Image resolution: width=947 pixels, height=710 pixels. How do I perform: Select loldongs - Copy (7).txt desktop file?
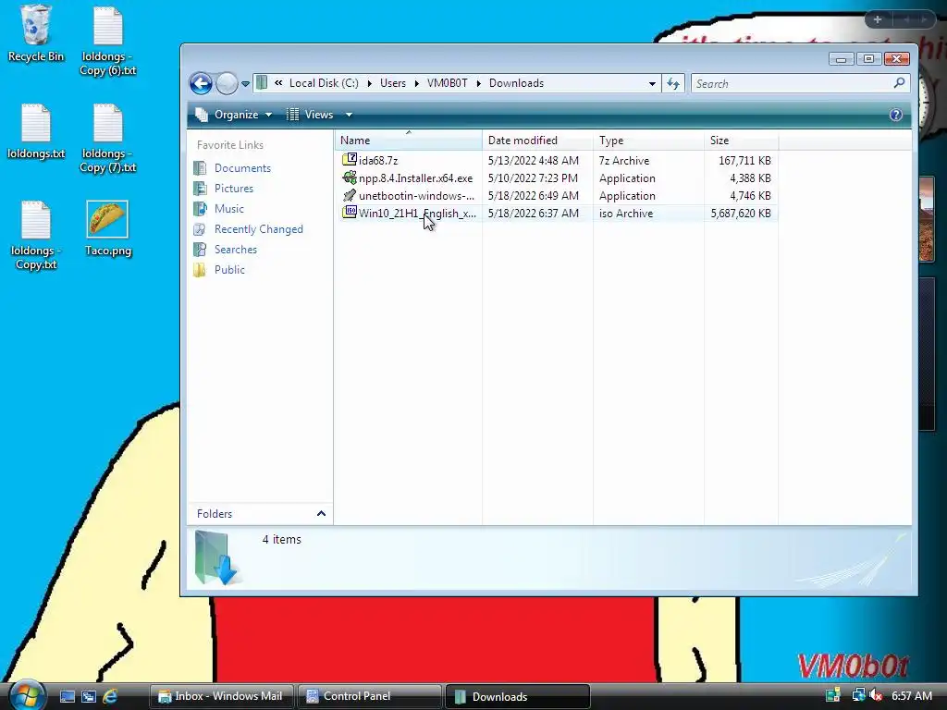pyautogui.click(x=108, y=139)
